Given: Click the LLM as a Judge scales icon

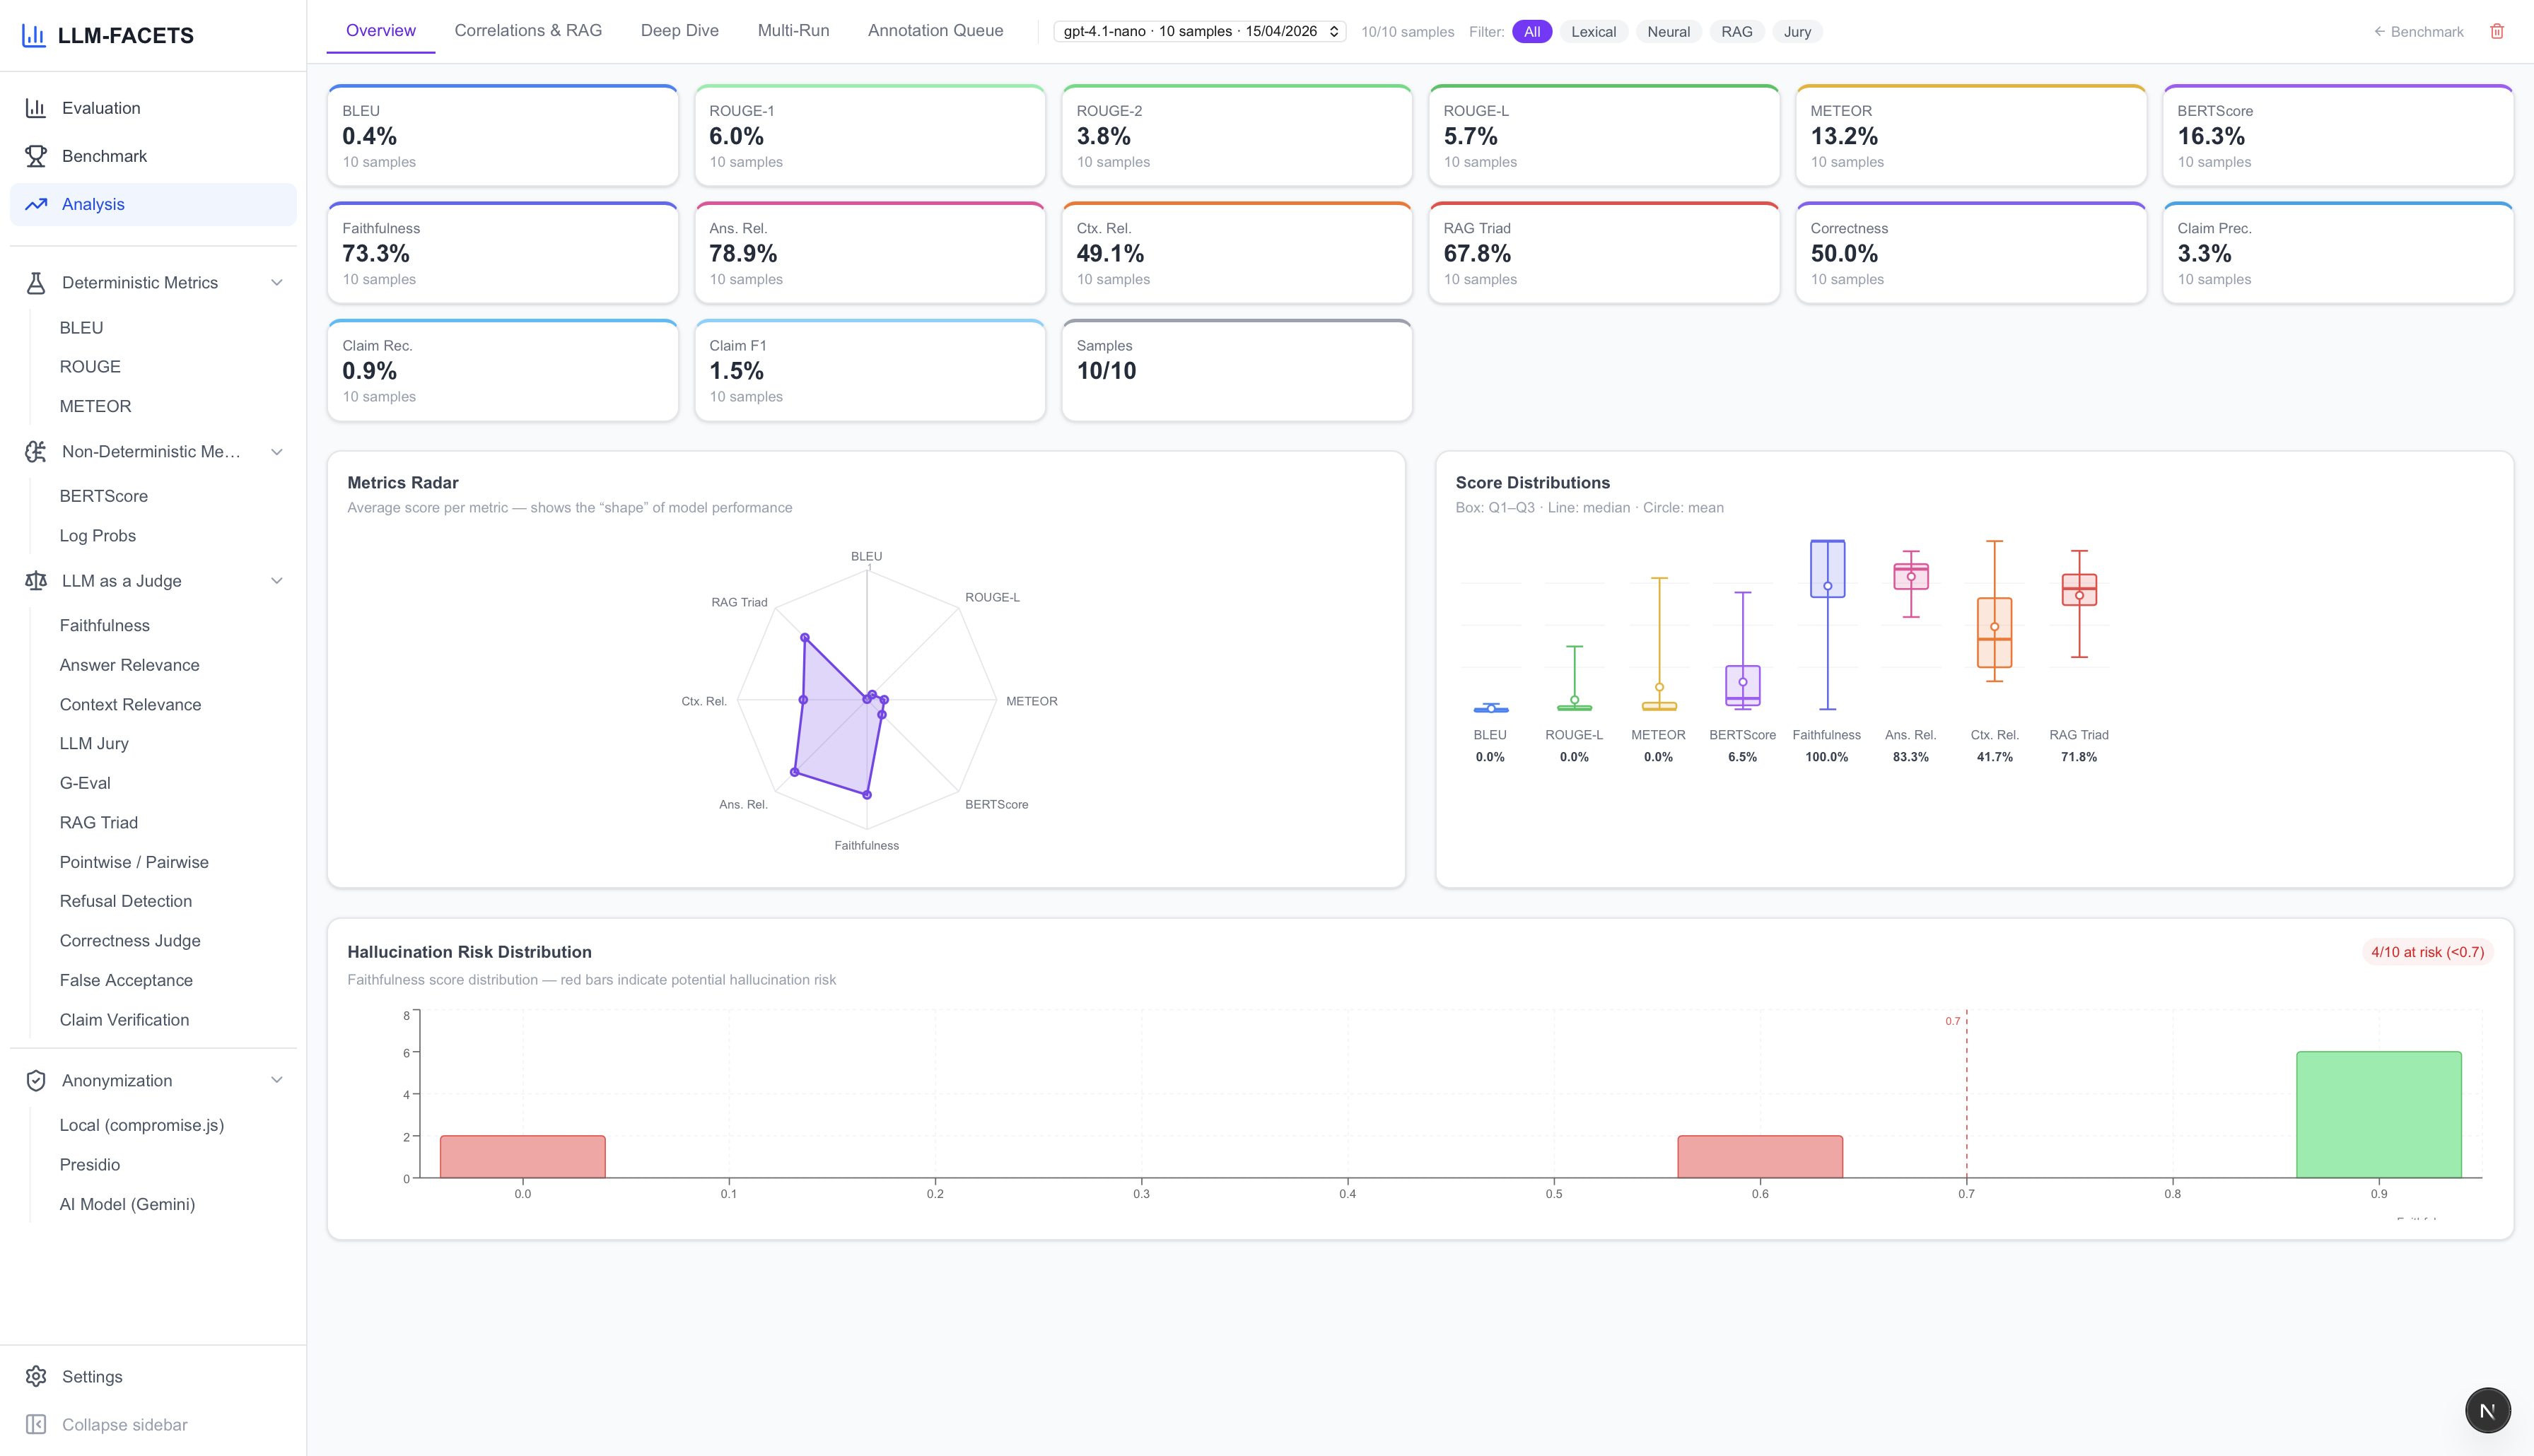Looking at the screenshot, I should (x=36, y=581).
